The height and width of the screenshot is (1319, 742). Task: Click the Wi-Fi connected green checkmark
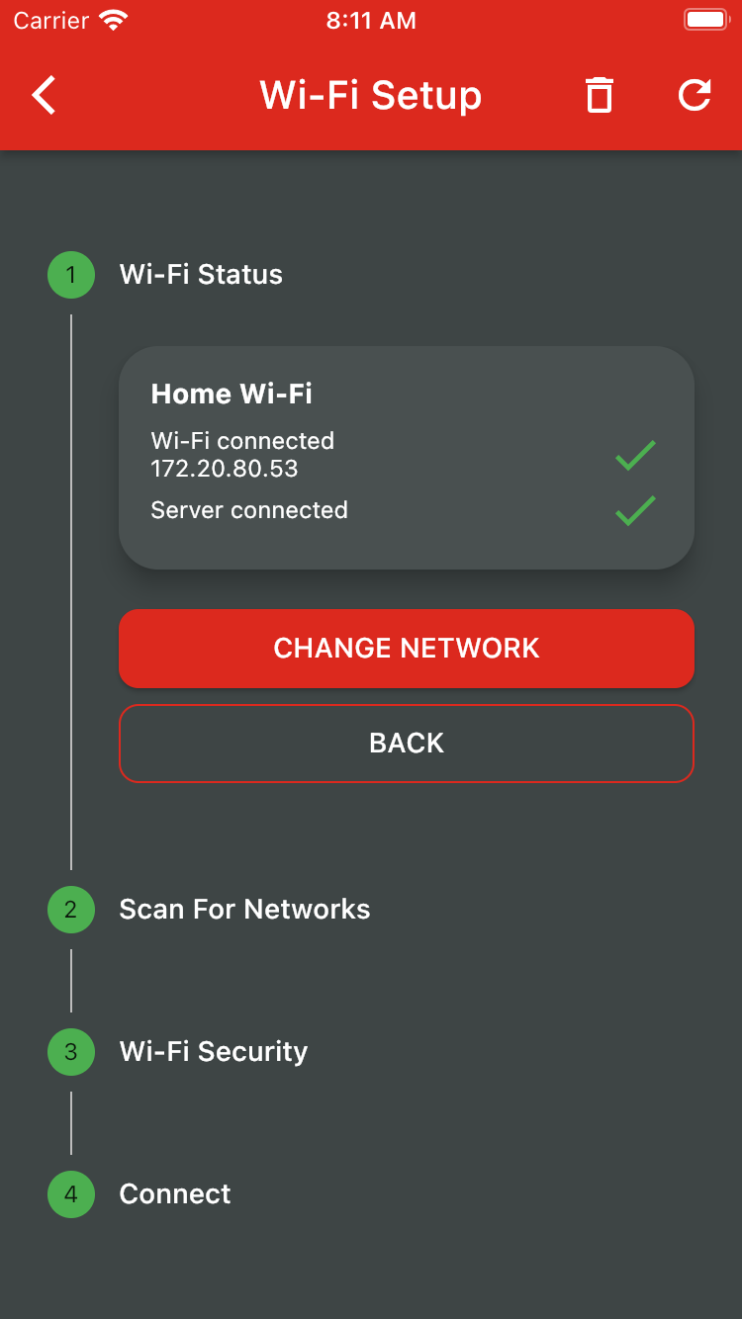(x=635, y=455)
